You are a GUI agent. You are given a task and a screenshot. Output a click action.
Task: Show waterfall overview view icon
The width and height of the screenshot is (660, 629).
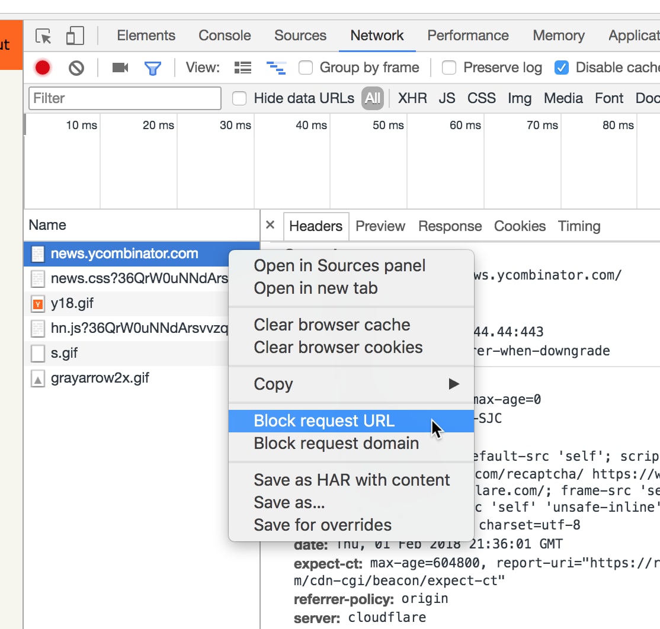click(276, 68)
